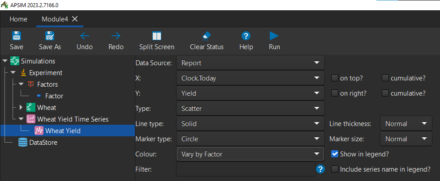This screenshot has width=440, height=181.
Task: Select the Experiment tree label
Action: (x=46, y=73)
